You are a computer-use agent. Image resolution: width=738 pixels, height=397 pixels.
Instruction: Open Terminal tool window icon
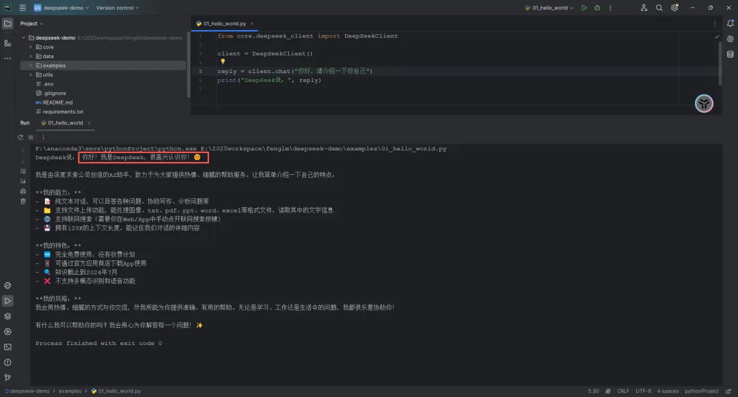pyautogui.click(x=8, y=347)
